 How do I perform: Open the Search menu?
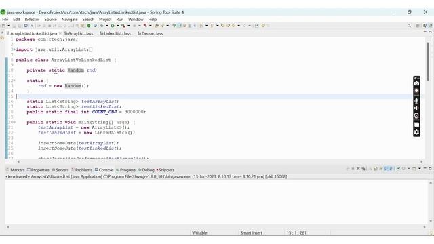coord(88,20)
